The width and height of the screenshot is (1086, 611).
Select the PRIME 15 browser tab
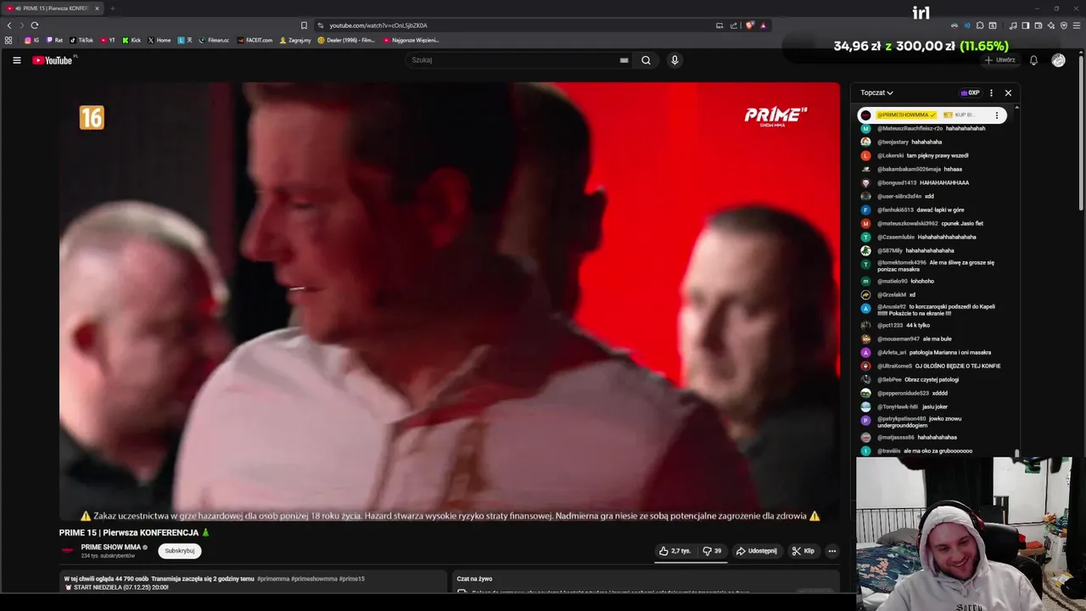[52, 8]
